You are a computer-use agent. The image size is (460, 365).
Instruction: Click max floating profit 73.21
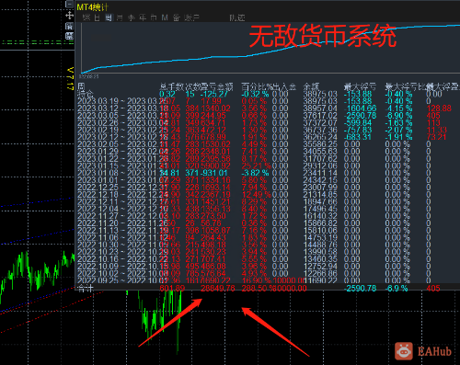pos(436,137)
